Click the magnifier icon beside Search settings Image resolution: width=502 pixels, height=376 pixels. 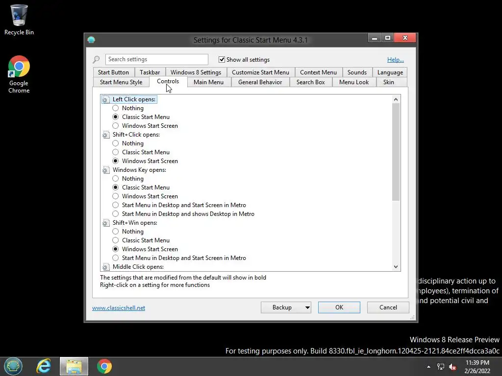(x=97, y=59)
